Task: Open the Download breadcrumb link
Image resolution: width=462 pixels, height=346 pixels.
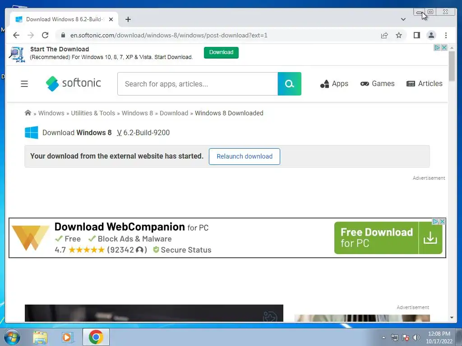Action: pos(174,113)
